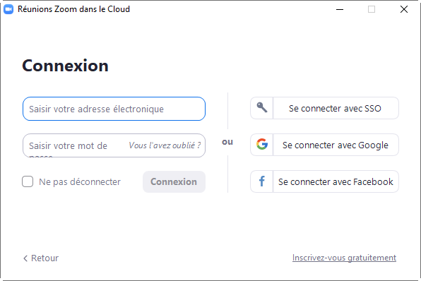
Task: Choose Se connecter avec Google
Action: click(x=325, y=145)
